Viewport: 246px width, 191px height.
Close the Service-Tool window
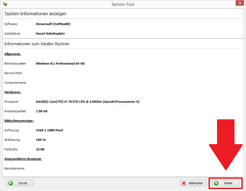tap(239, 3)
